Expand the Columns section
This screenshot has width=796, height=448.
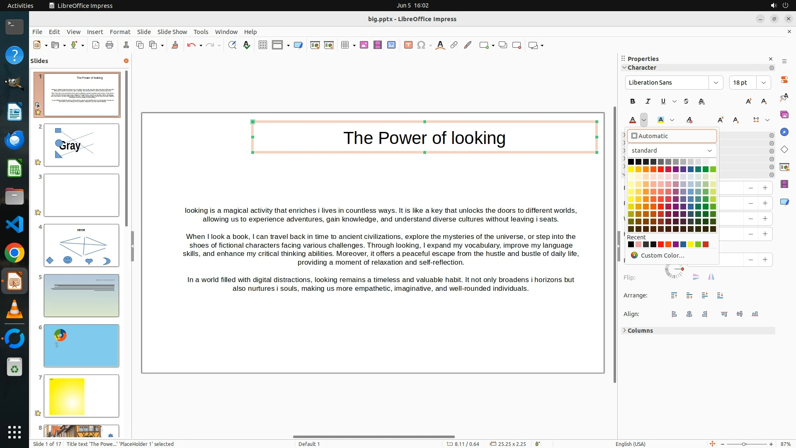pyautogui.click(x=640, y=331)
